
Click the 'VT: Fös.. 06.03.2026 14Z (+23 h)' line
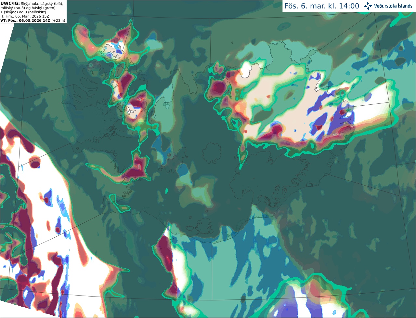tap(33, 20)
